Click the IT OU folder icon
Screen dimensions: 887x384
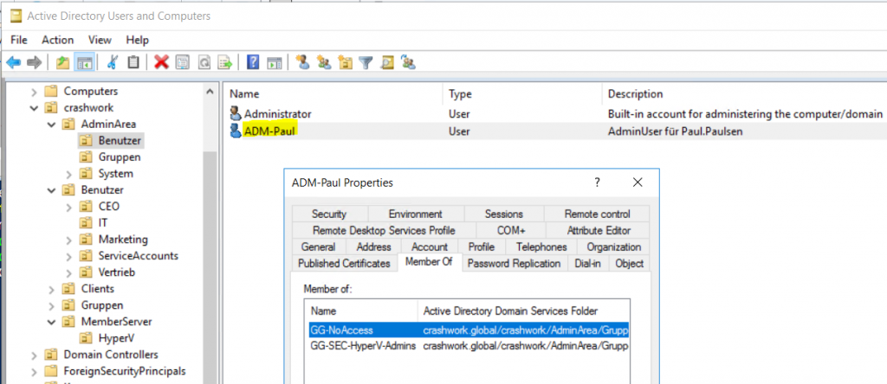(x=86, y=223)
